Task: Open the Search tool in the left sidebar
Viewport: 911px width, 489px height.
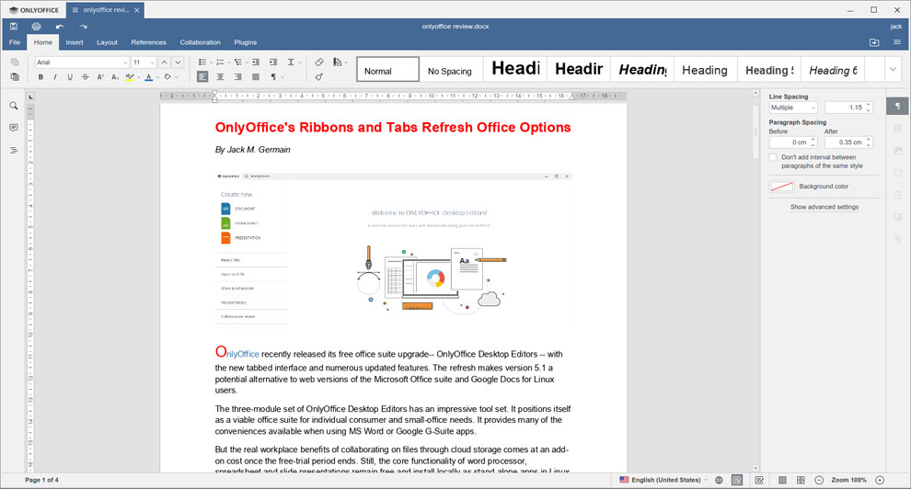Action: pos(14,106)
